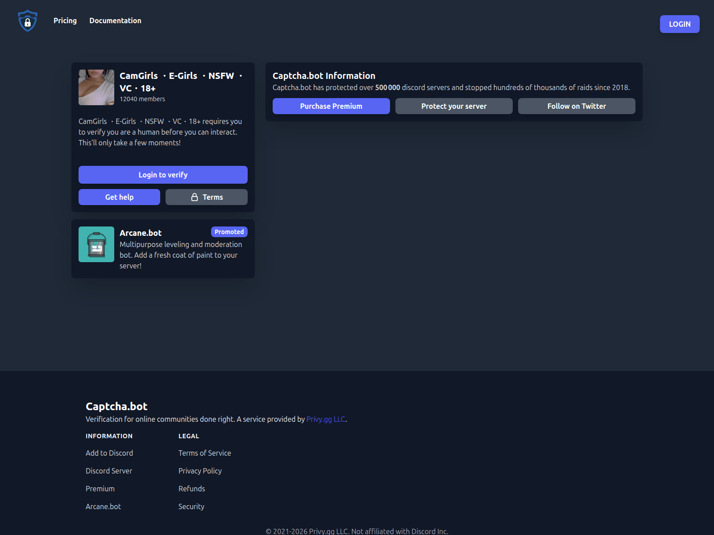Click Follow on Twitter button
The height and width of the screenshot is (535, 714).
click(577, 106)
